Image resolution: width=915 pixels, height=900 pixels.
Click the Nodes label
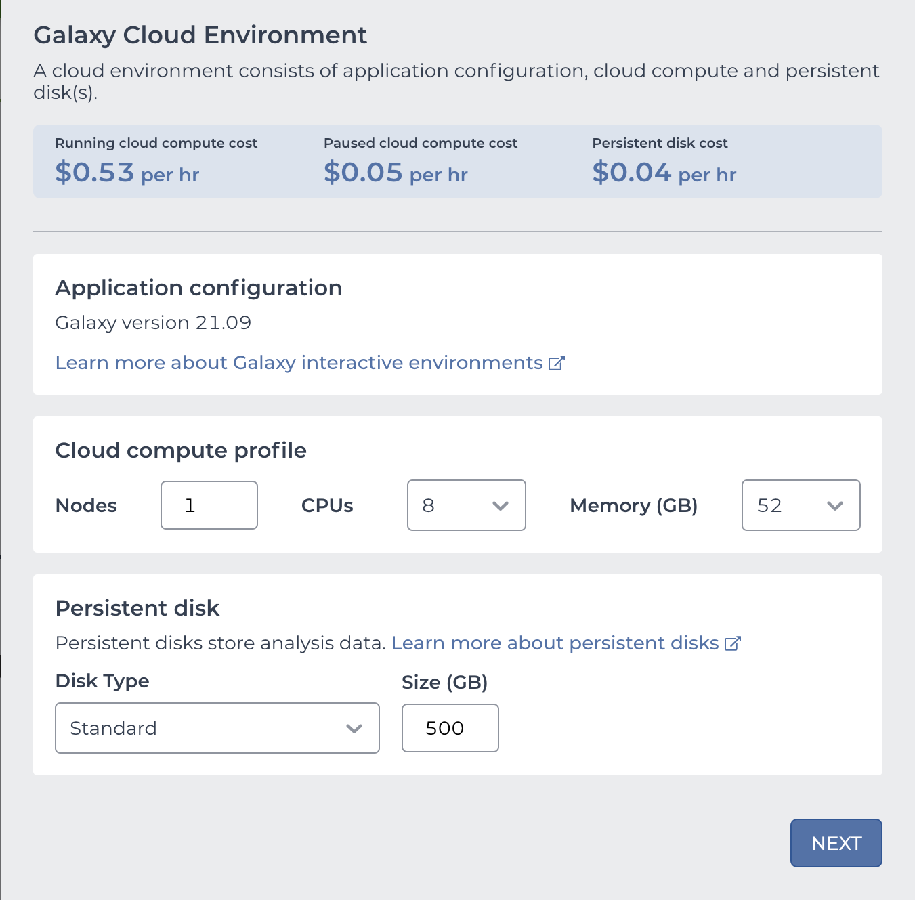click(x=86, y=506)
